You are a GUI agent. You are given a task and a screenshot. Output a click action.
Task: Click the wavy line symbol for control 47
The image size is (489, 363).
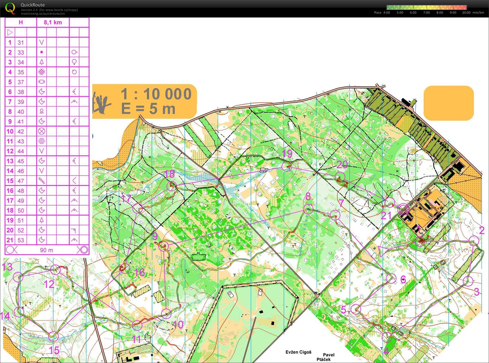(x=41, y=181)
